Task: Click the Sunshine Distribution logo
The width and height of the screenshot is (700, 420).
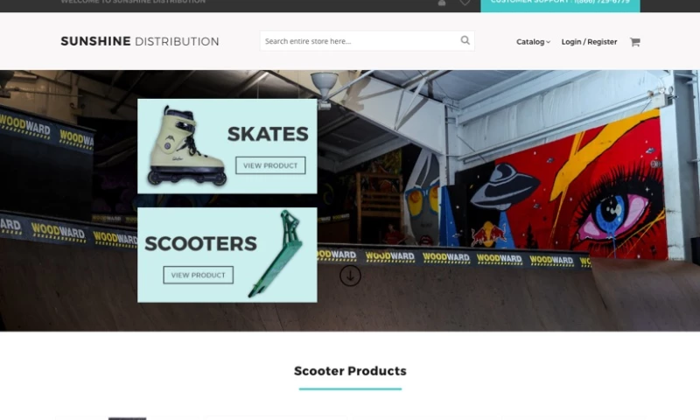Action: pyautogui.click(x=140, y=41)
